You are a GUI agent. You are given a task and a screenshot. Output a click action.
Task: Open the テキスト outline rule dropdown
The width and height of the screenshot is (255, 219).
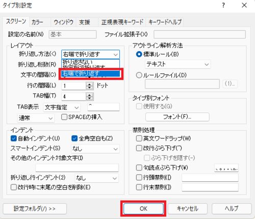coord(178,64)
